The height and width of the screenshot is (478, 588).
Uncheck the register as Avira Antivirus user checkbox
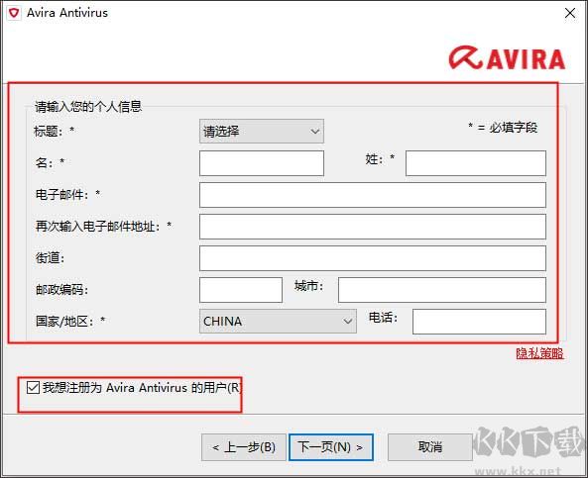tap(33, 387)
